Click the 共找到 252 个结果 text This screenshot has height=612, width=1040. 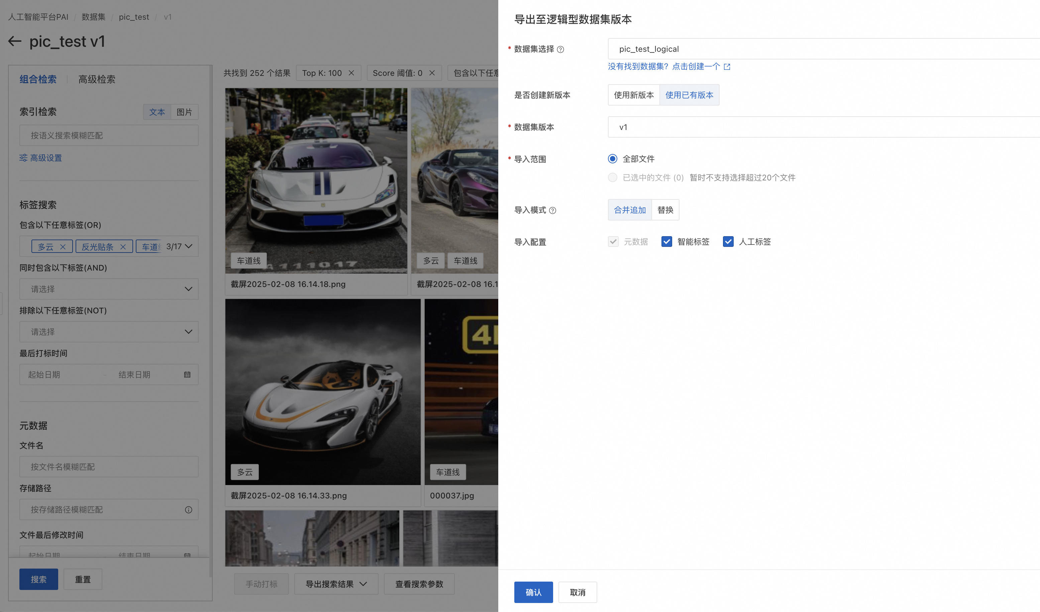click(257, 73)
